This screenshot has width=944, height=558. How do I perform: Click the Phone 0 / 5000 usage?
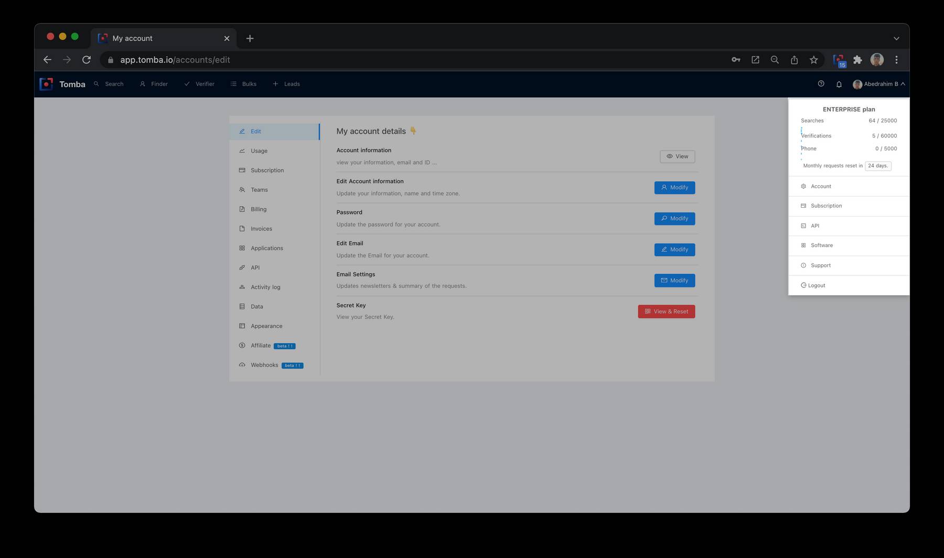[x=849, y=148]
